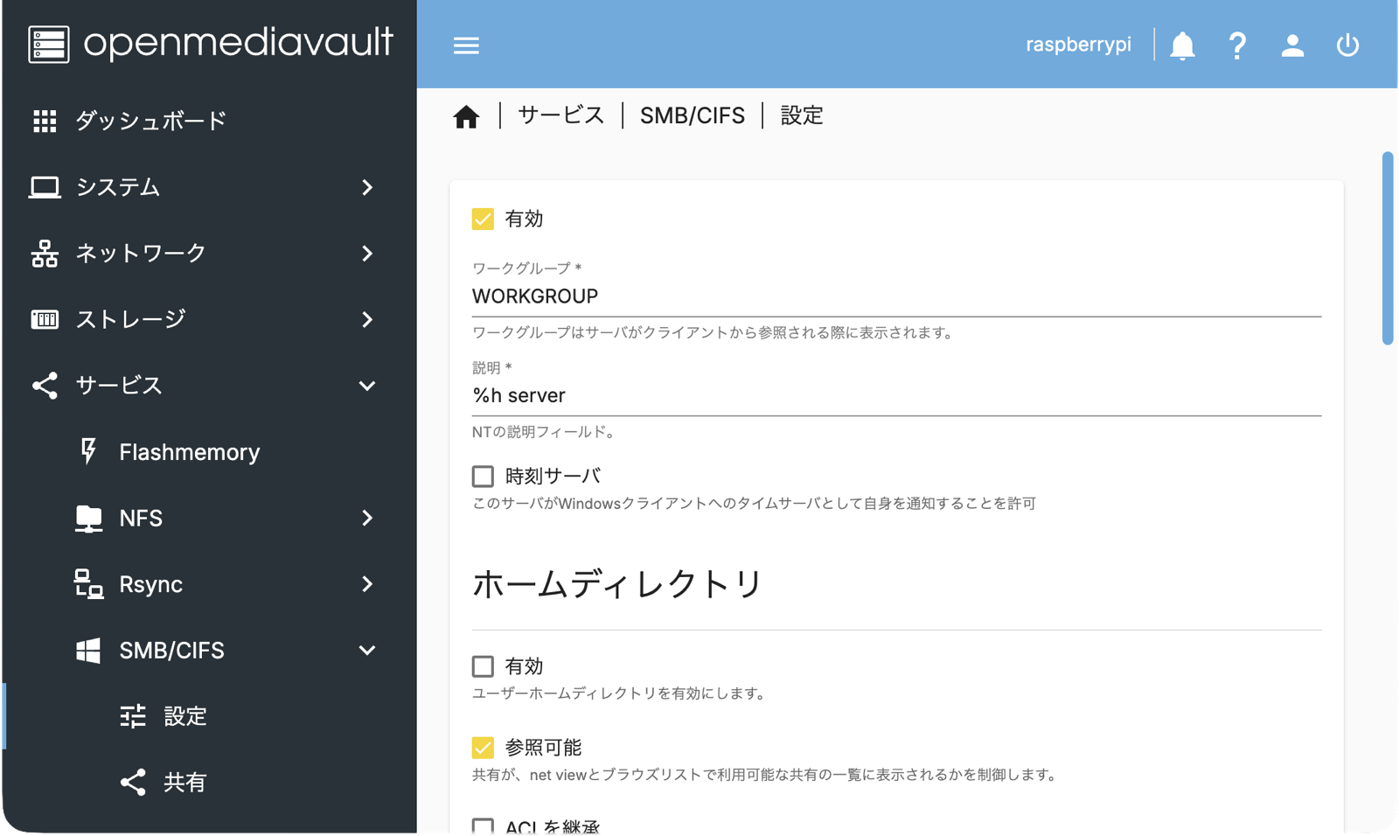Click the power icon in header
This screenshot has width=1399, height=836.
pyautogui.click(x=1347, y=45)
